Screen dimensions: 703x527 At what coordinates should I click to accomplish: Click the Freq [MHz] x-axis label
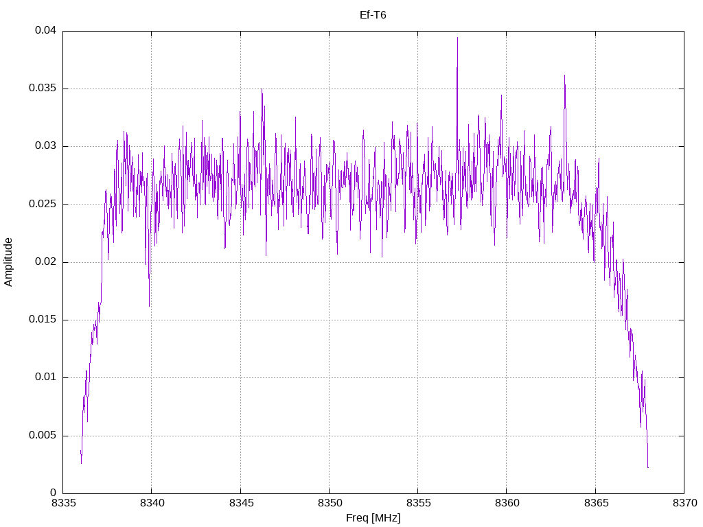tap(373, 518)
